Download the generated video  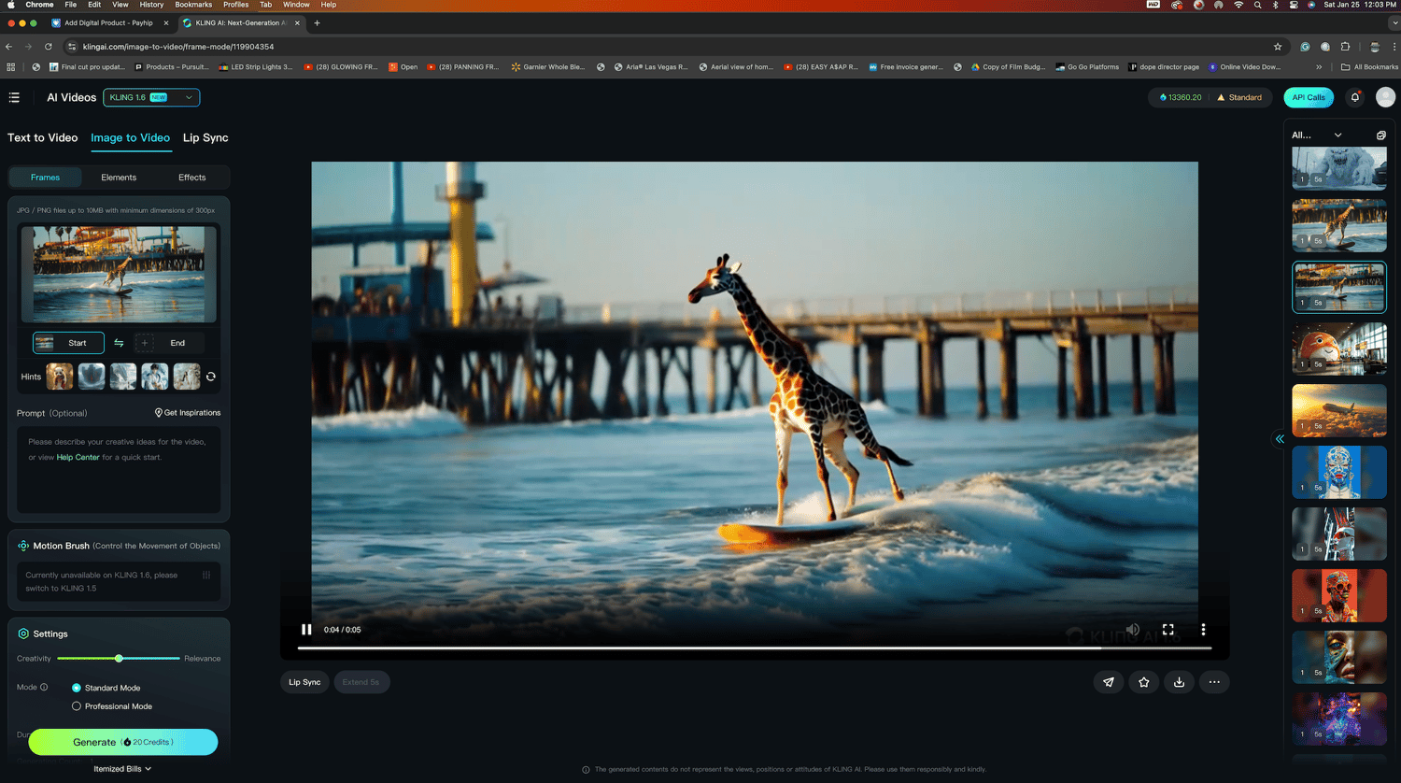1179,682
